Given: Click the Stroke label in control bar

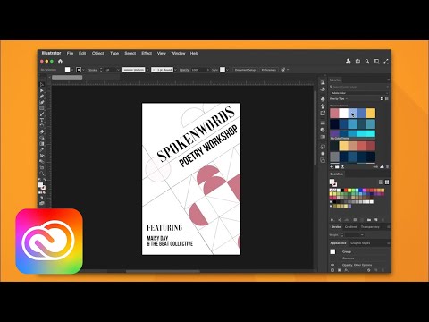Looking at the screenshot, I should click(x=93, y=70).
